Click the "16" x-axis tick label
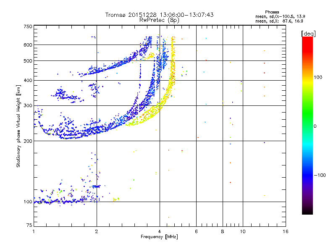336x252 pixels. (x=286, y=231)
